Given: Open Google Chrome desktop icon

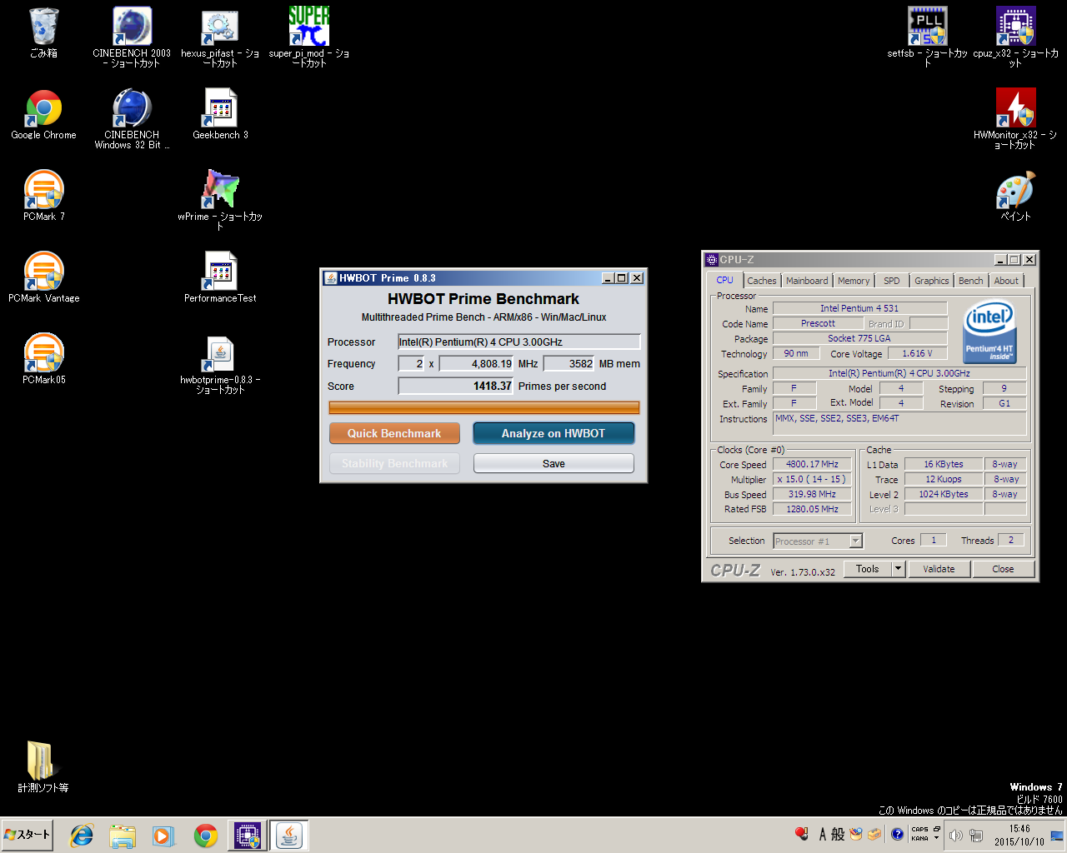Looking at the screenshot, I should pos(43,115).
